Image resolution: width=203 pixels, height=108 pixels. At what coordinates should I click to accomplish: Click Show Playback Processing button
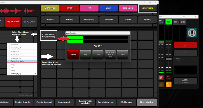[185, 81]
